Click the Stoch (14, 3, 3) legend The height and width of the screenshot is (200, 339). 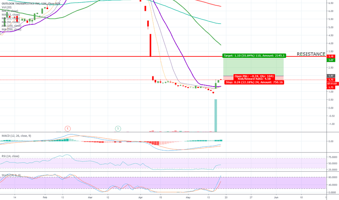click(x=11, y=175)
